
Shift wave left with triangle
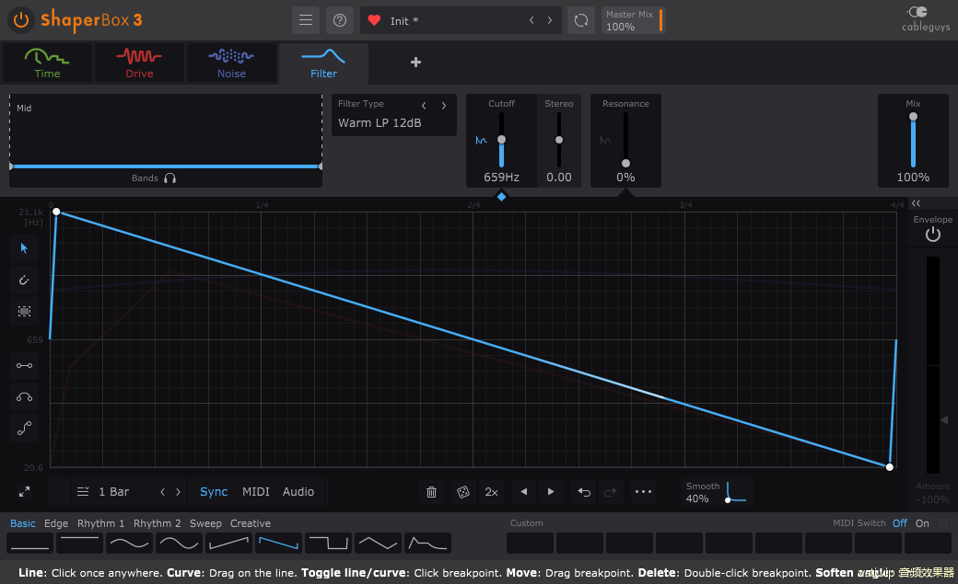[x=523, y=491]
